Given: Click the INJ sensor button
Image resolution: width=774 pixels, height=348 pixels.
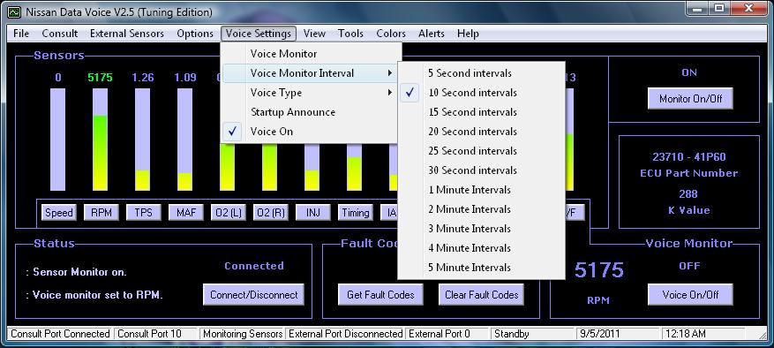Looking at the screenshot, I should (313, 213).
